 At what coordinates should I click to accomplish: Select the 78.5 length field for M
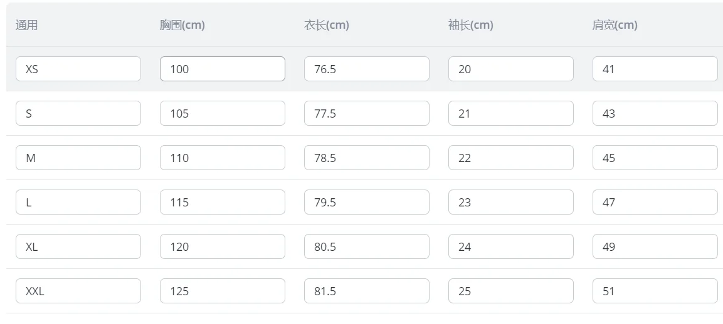click(x=367, y=158)
